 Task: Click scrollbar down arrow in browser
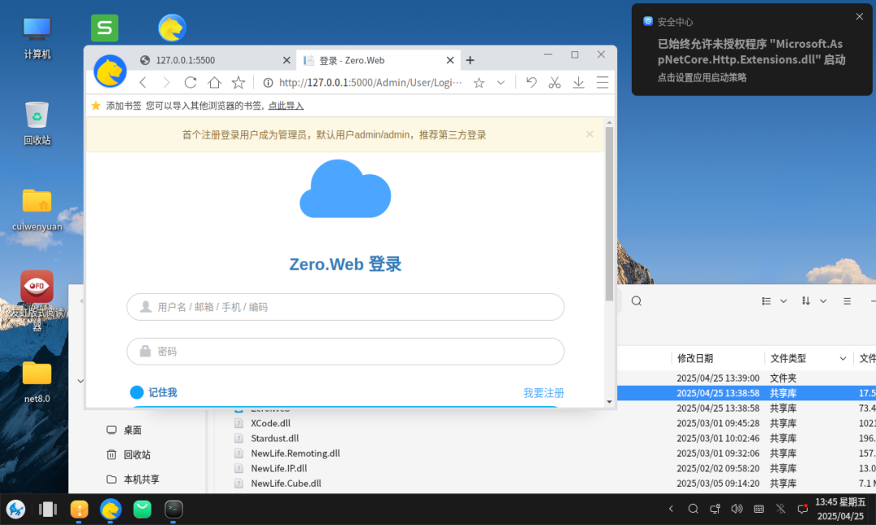point(609,402)
